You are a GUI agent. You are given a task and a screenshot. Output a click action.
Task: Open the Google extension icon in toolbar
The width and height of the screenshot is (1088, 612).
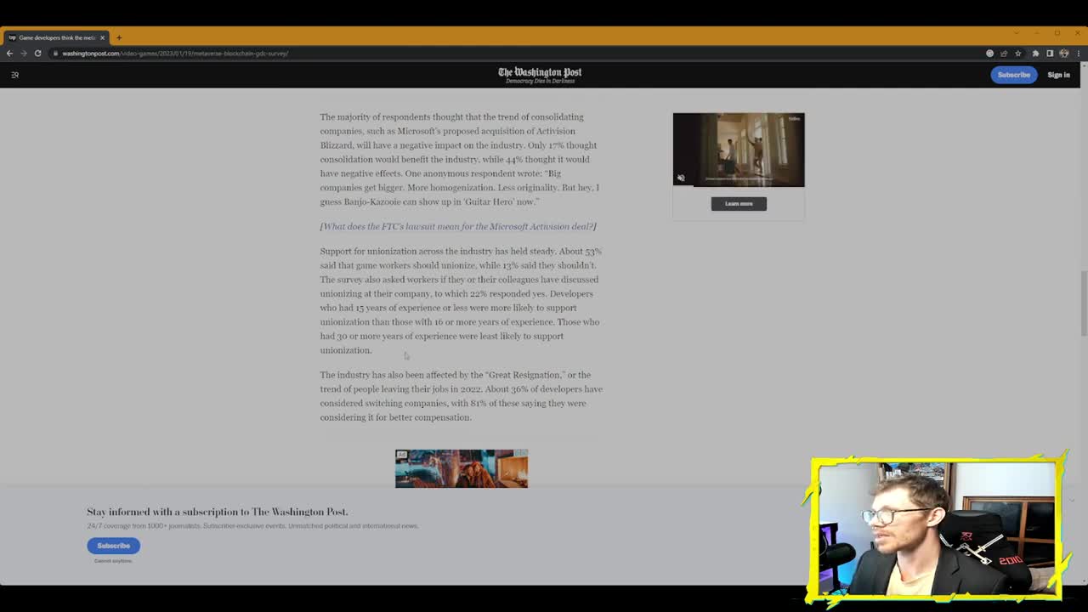tap(989, 54)
